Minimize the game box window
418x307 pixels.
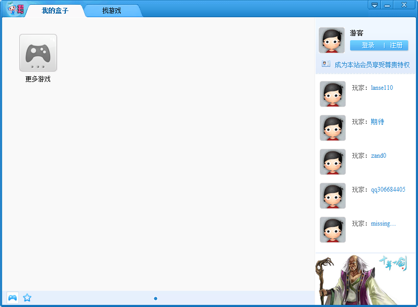pos(387,5)
